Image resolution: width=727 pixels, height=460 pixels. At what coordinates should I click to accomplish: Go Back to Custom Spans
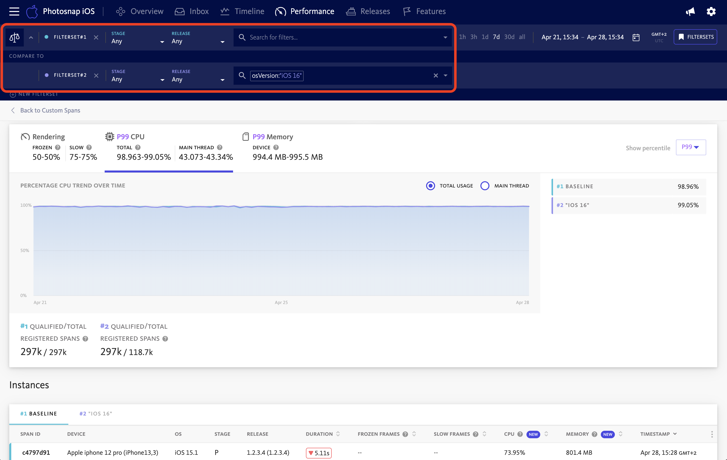pos(46,110)
